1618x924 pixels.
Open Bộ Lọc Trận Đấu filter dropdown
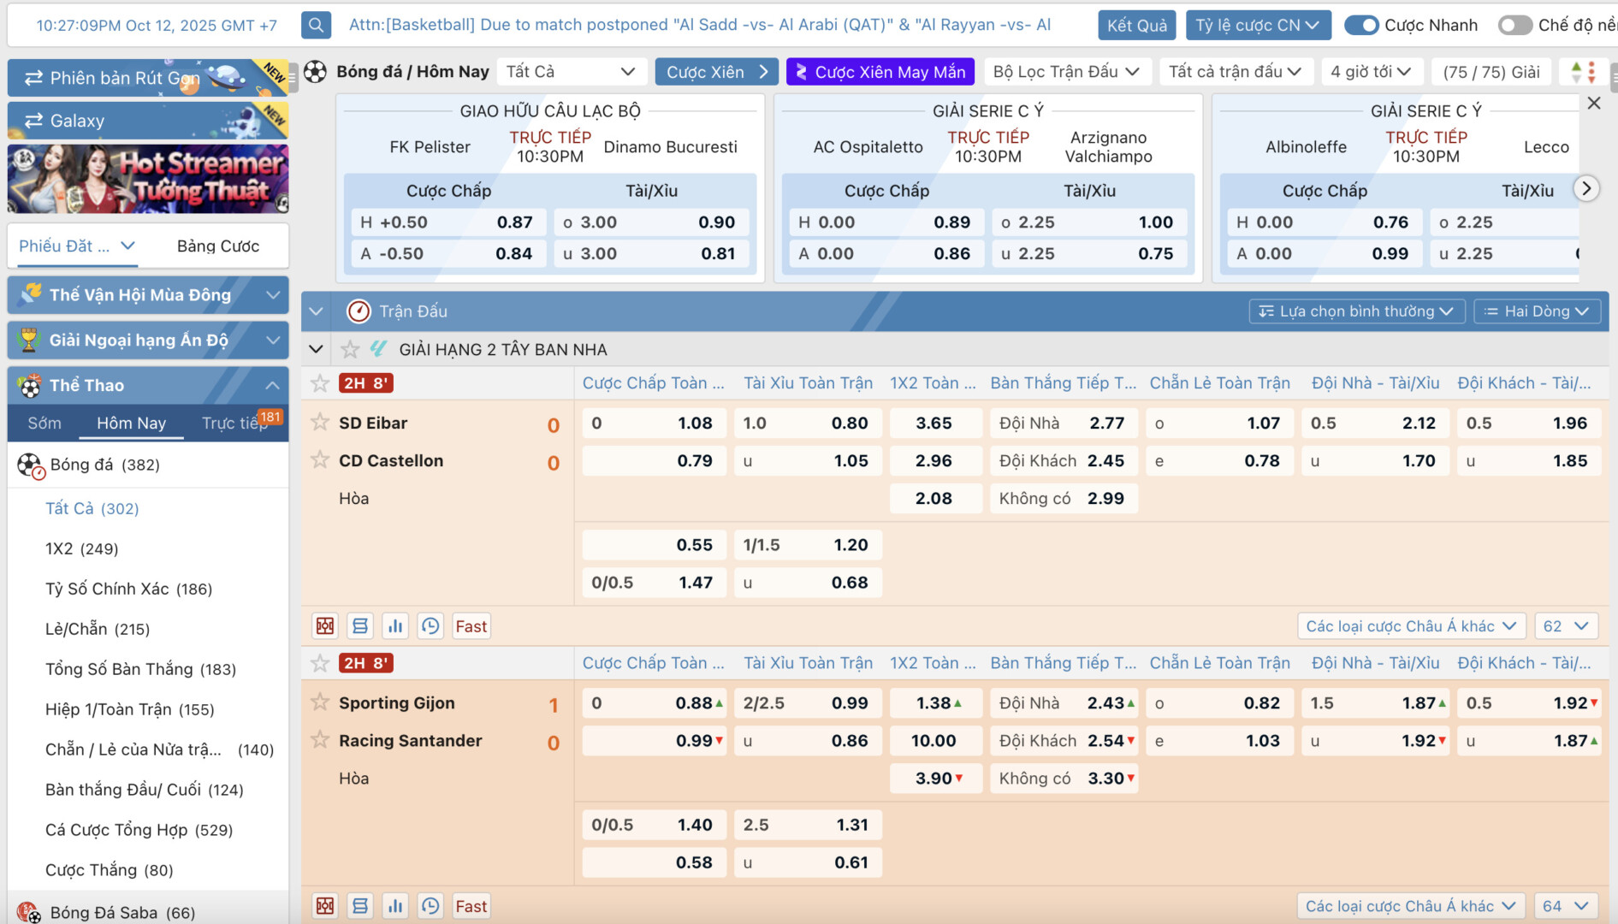pyautogui.click(x=1066, y=72)
